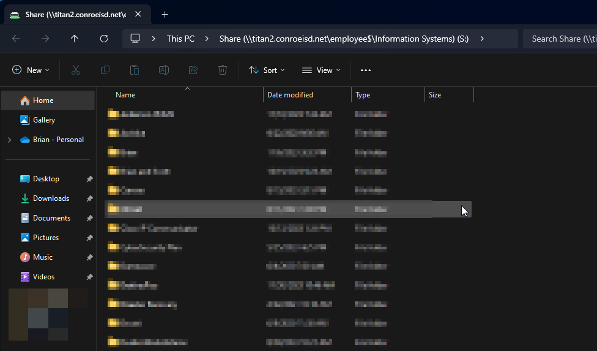Add a new tab with plus button
This screenshot has height=351, width=597.
coord(165,15)
